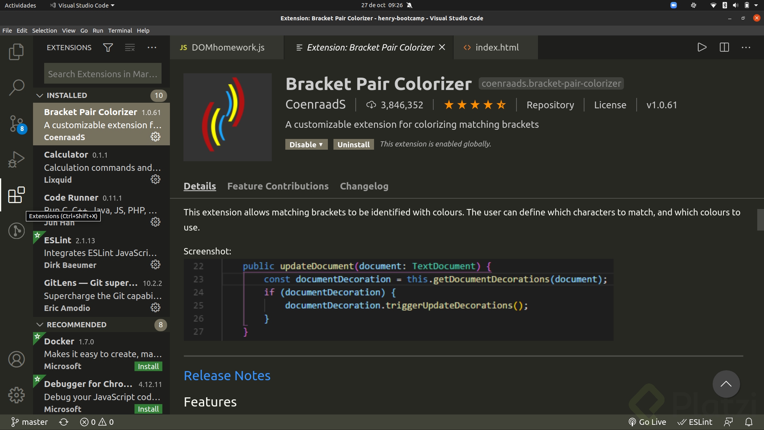Screen dimensions: 764x430
Task: Open notifications bell in status bar
Action: coord(749,422)
